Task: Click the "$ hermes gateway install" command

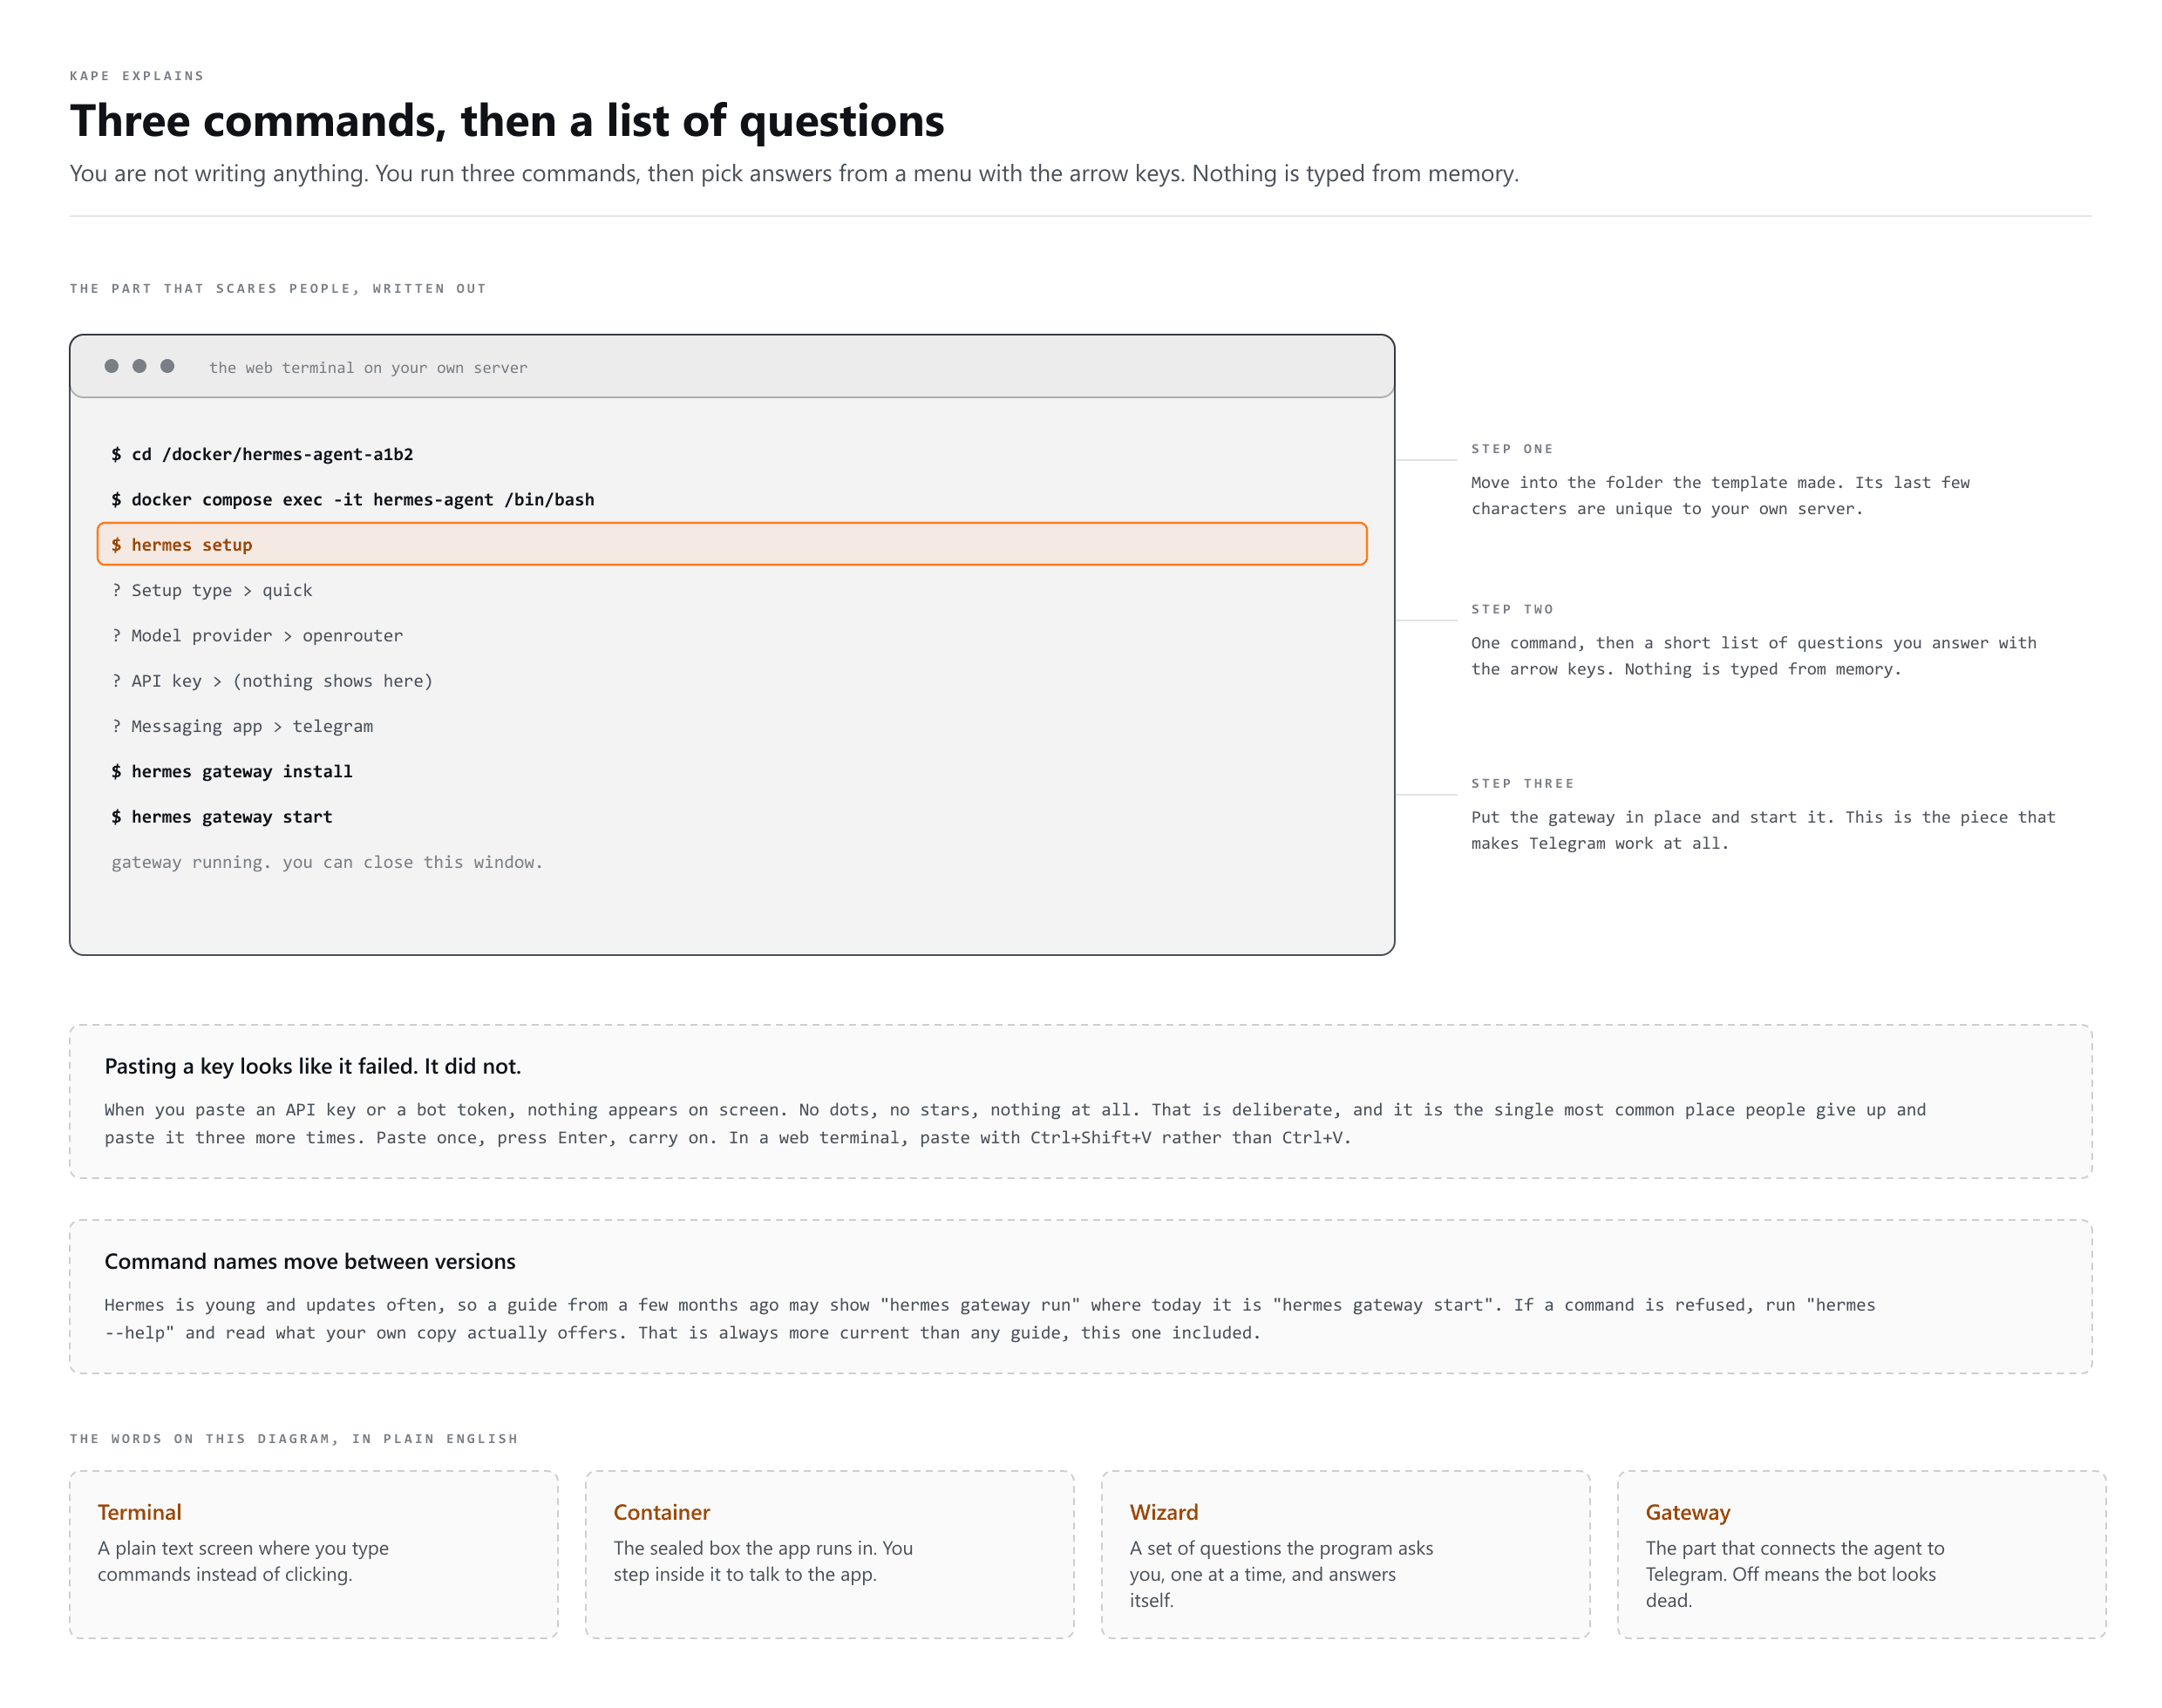Action: click(x=231, y=771)
